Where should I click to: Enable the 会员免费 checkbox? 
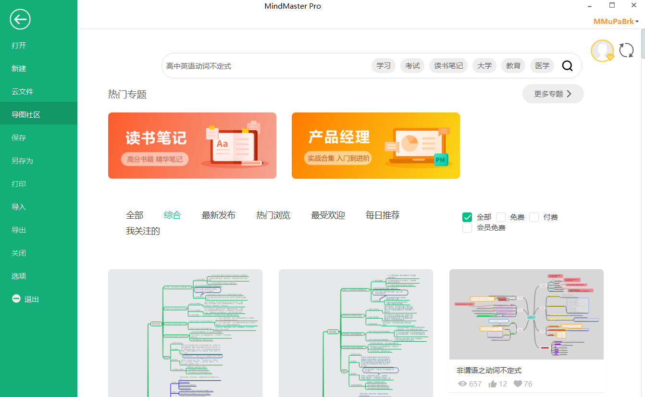pyautogui.click(x=467, y=228)
